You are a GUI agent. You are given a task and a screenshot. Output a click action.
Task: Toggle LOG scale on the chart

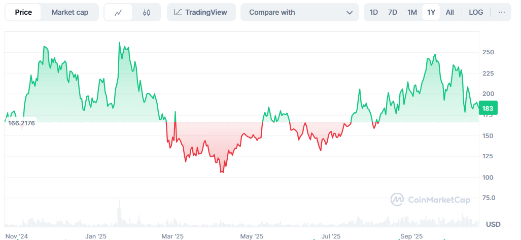tap(476, 12)
